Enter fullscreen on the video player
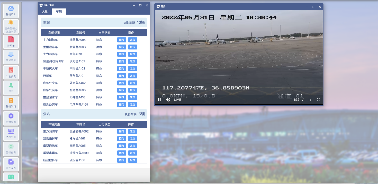 tap(318, 100)
